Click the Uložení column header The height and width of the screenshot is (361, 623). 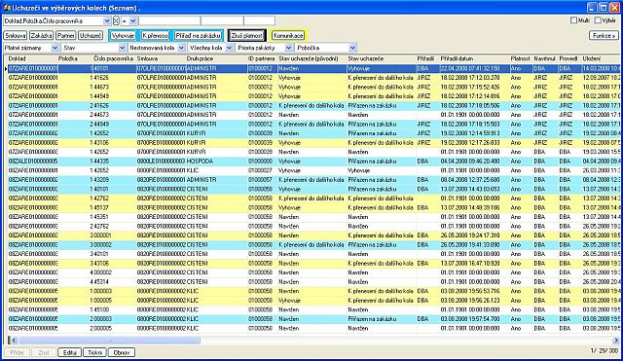click(601, 58)
